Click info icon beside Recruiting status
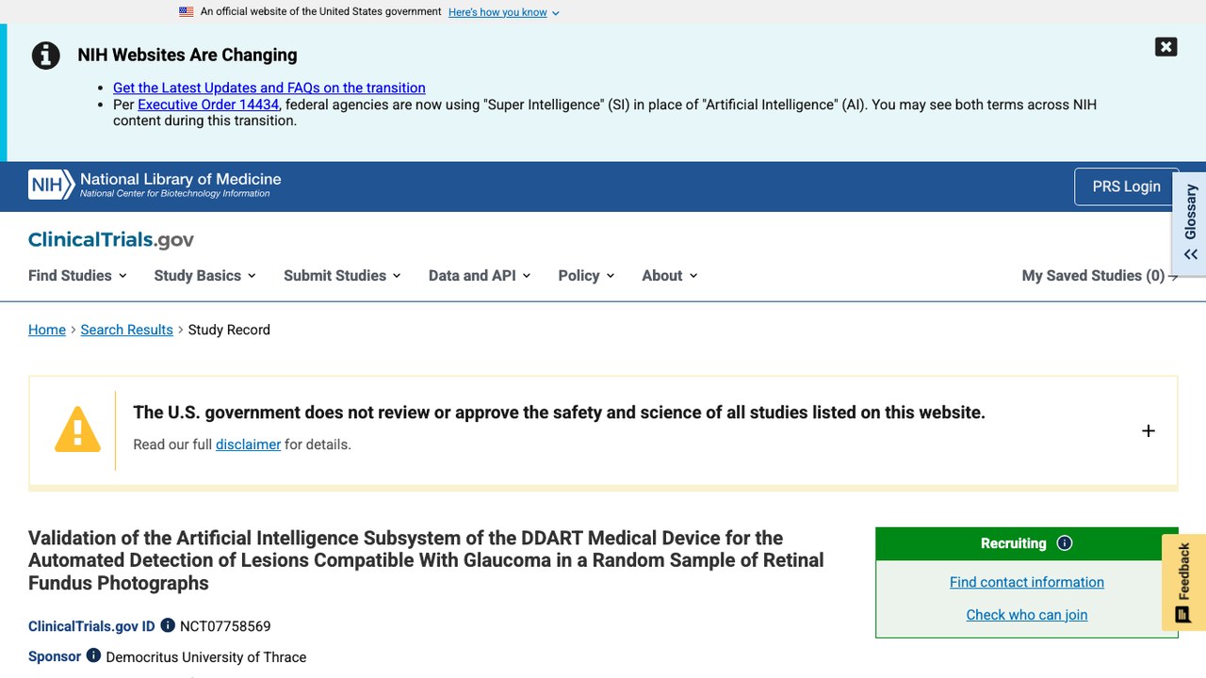This screenshot has width=1206, height=678. (1065, 543)
